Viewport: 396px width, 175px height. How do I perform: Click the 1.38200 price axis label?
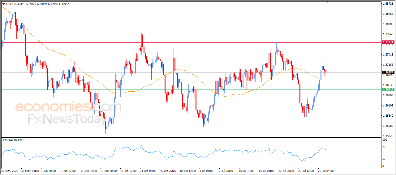point(388,24)
